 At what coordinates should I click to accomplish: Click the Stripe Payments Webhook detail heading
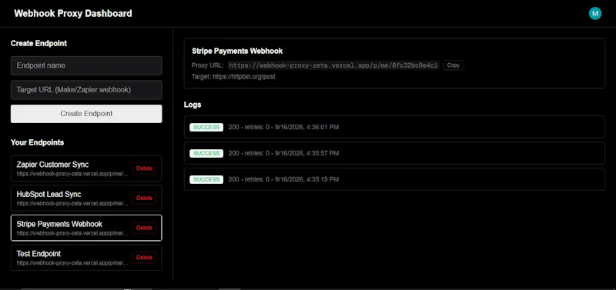[x=237, y=51]
